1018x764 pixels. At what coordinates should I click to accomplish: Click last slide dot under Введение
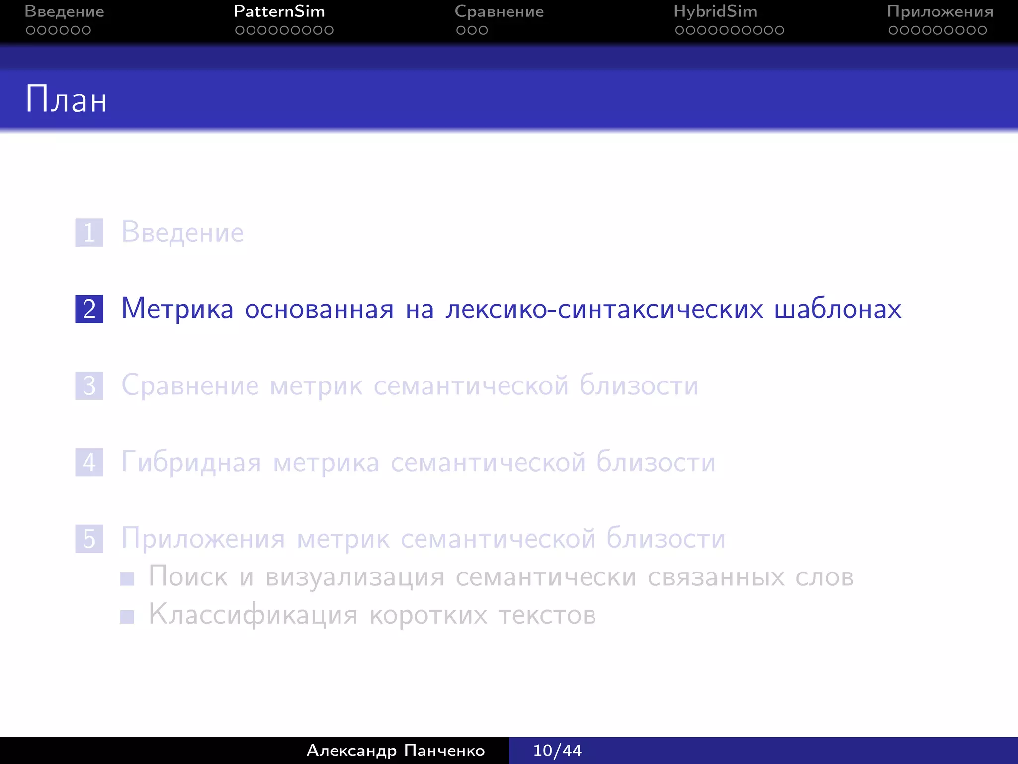tap(86, 30)
